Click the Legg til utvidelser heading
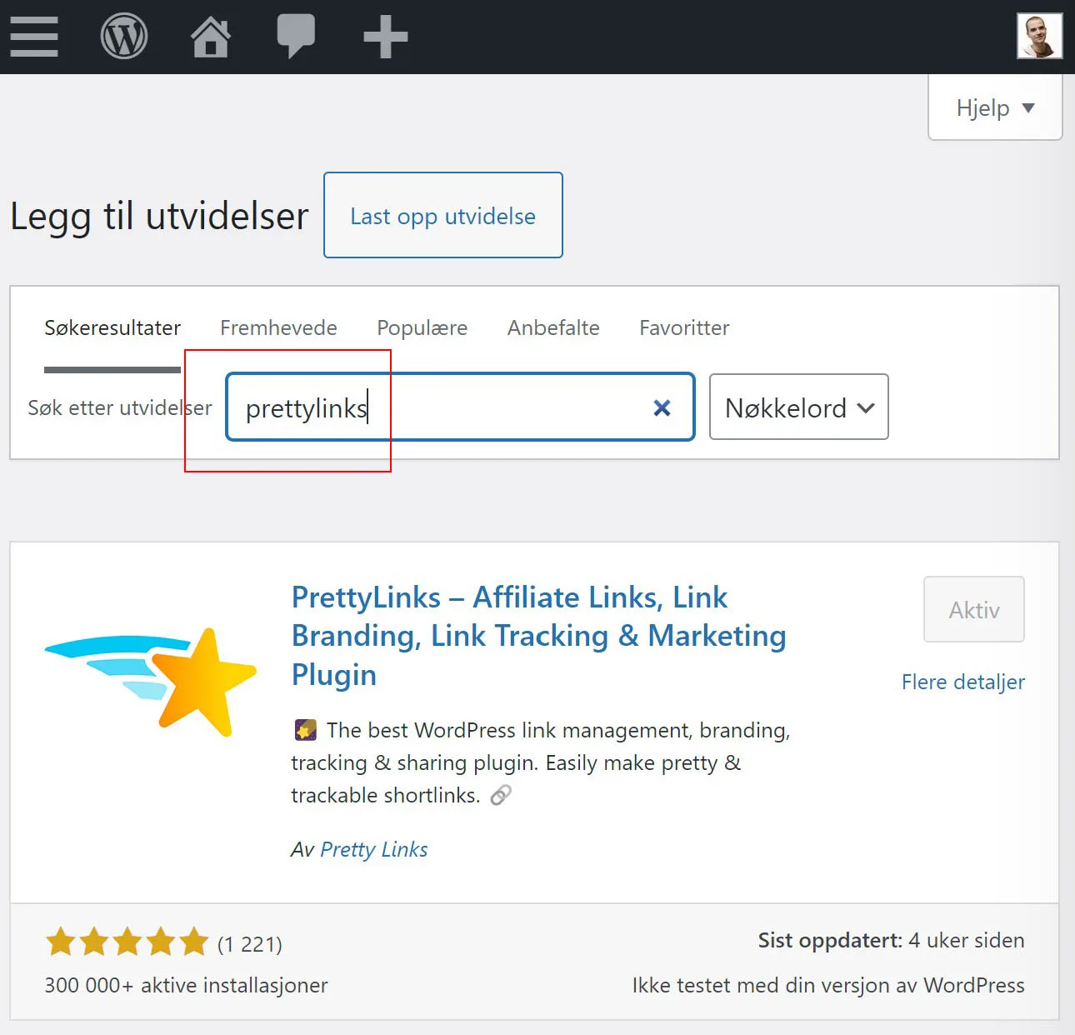 (x=159, y=216)
